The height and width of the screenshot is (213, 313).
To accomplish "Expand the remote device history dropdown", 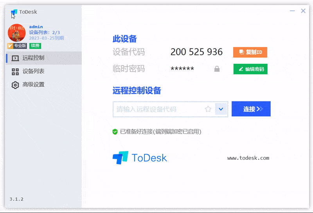I will 221,109.
